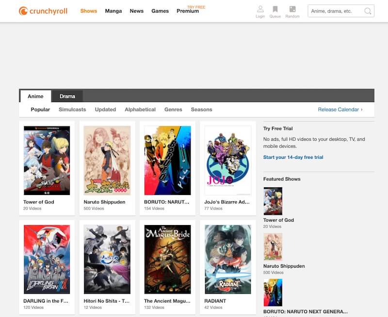Open featured BORUTO thumbnail

point(273,292)
